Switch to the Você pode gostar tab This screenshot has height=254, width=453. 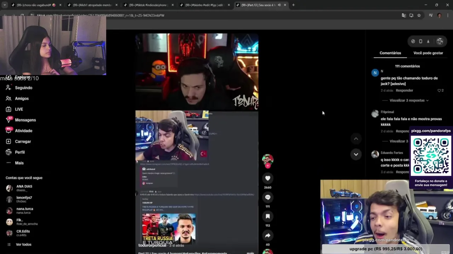click(428, 53)
